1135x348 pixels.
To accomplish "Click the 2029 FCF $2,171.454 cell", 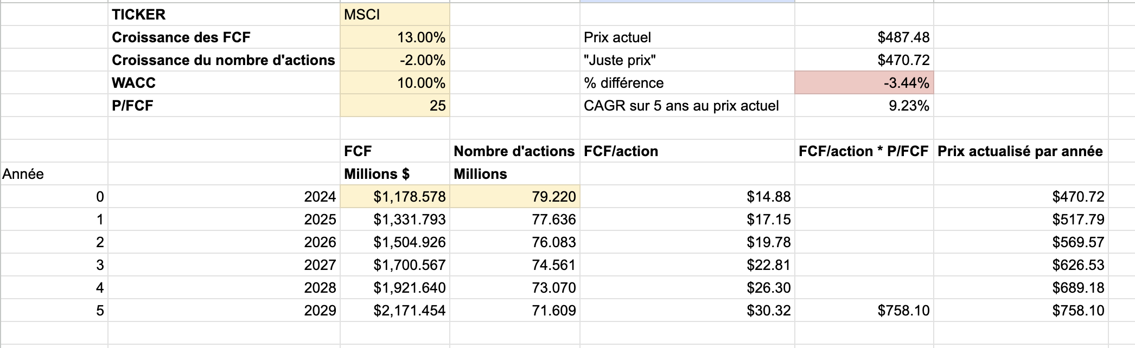I will tap(395, 311).
